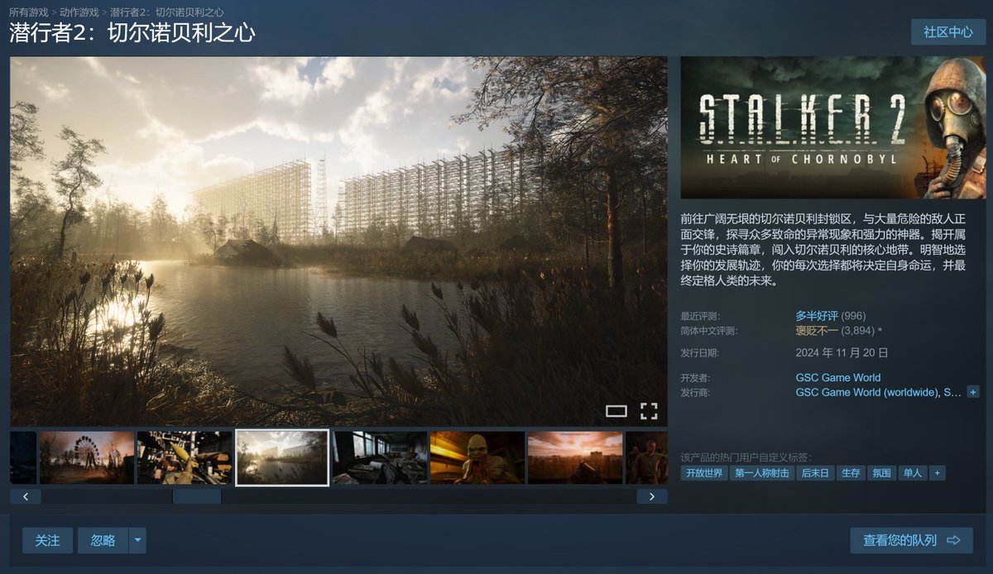Open 褒贬不一 Chinese reviews link
This screenshot has height=574, width=993.
(817, 331)
